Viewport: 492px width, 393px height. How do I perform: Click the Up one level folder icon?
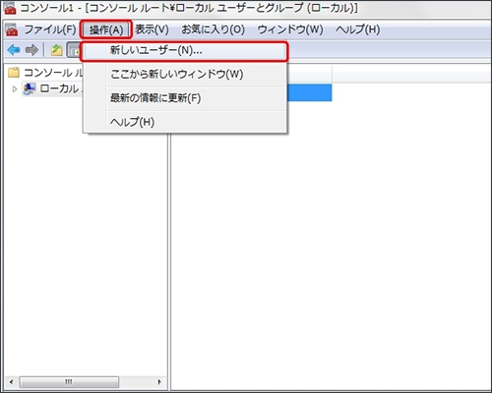pyautogui.click(x=56, y=50)
